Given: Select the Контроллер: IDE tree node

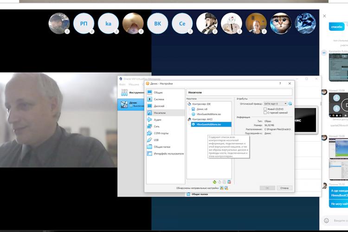Looking at the screenshot, I should tap(203, 104).
